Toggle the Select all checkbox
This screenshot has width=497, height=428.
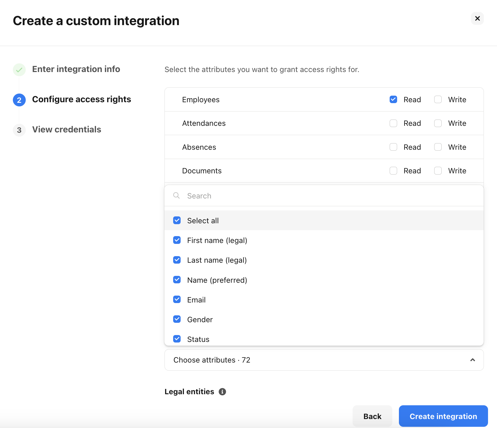tap(177, 221)
